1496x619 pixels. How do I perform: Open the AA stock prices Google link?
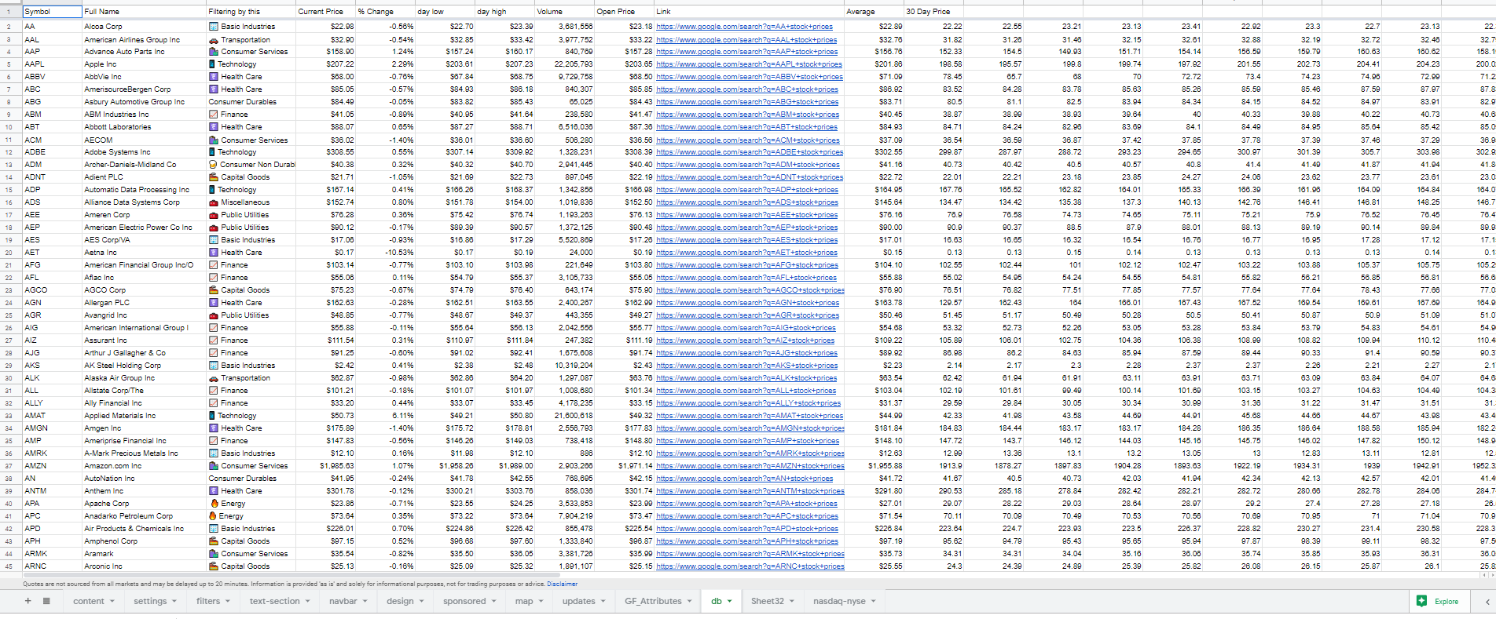(744, 27)
